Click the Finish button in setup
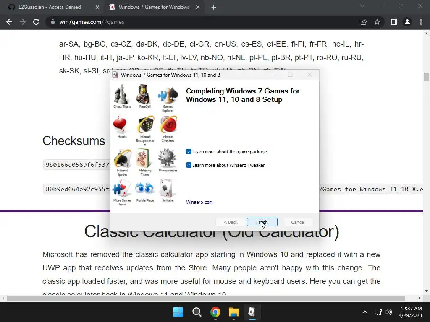Viewport: 430px width, 322px height. click(262, 222)
